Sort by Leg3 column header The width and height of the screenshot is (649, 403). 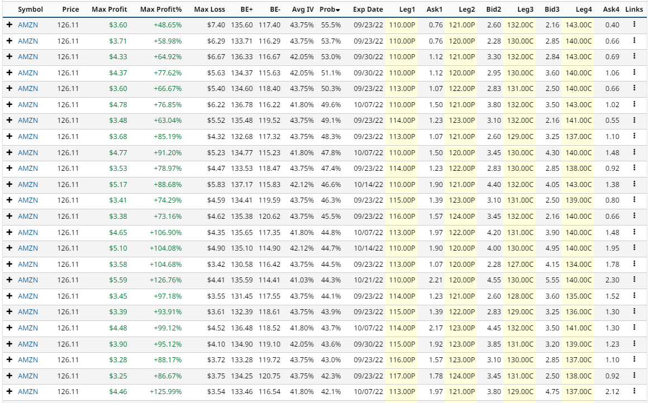tap(525, 9)
